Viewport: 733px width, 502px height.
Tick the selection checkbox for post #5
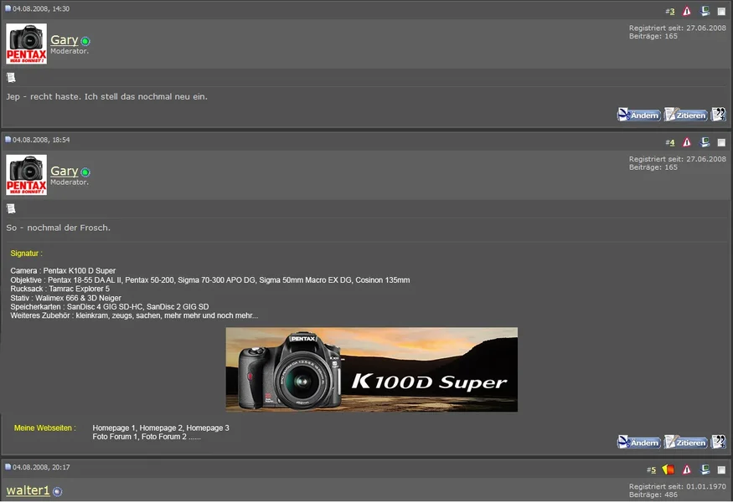coord(721,469)
